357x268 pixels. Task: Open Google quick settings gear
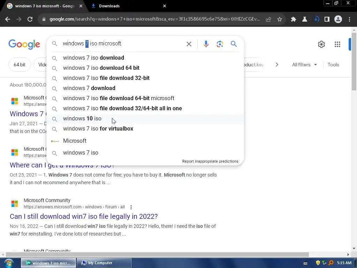coord(321,44)
